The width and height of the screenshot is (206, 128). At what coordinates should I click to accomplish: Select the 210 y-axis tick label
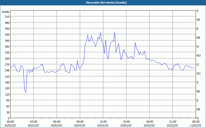pyautogui.click(x=7, y=76)
